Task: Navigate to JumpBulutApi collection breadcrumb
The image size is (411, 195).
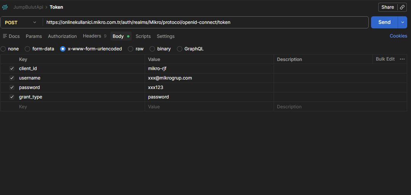Action: pos(28,7)
